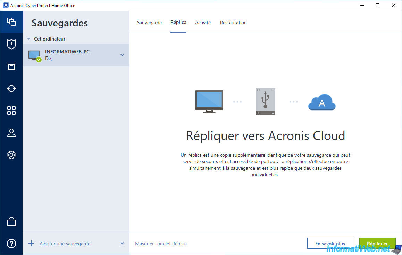This screenshot has height=255, width=402.
Task: Click the Acronis app logo in title bar
Action: point(6,6)
